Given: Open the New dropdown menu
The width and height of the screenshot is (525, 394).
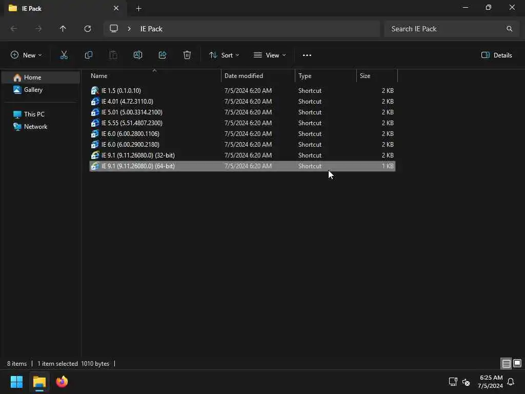Looking at the screenshot, I should (26, 55).
